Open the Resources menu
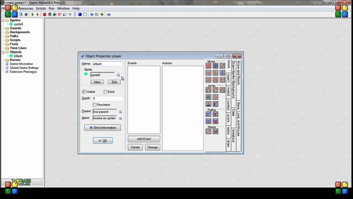The image size is (353, 199). 26,8
